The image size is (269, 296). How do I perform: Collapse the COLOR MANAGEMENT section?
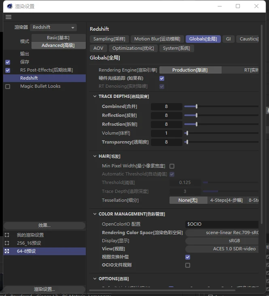tap(94, 214)
